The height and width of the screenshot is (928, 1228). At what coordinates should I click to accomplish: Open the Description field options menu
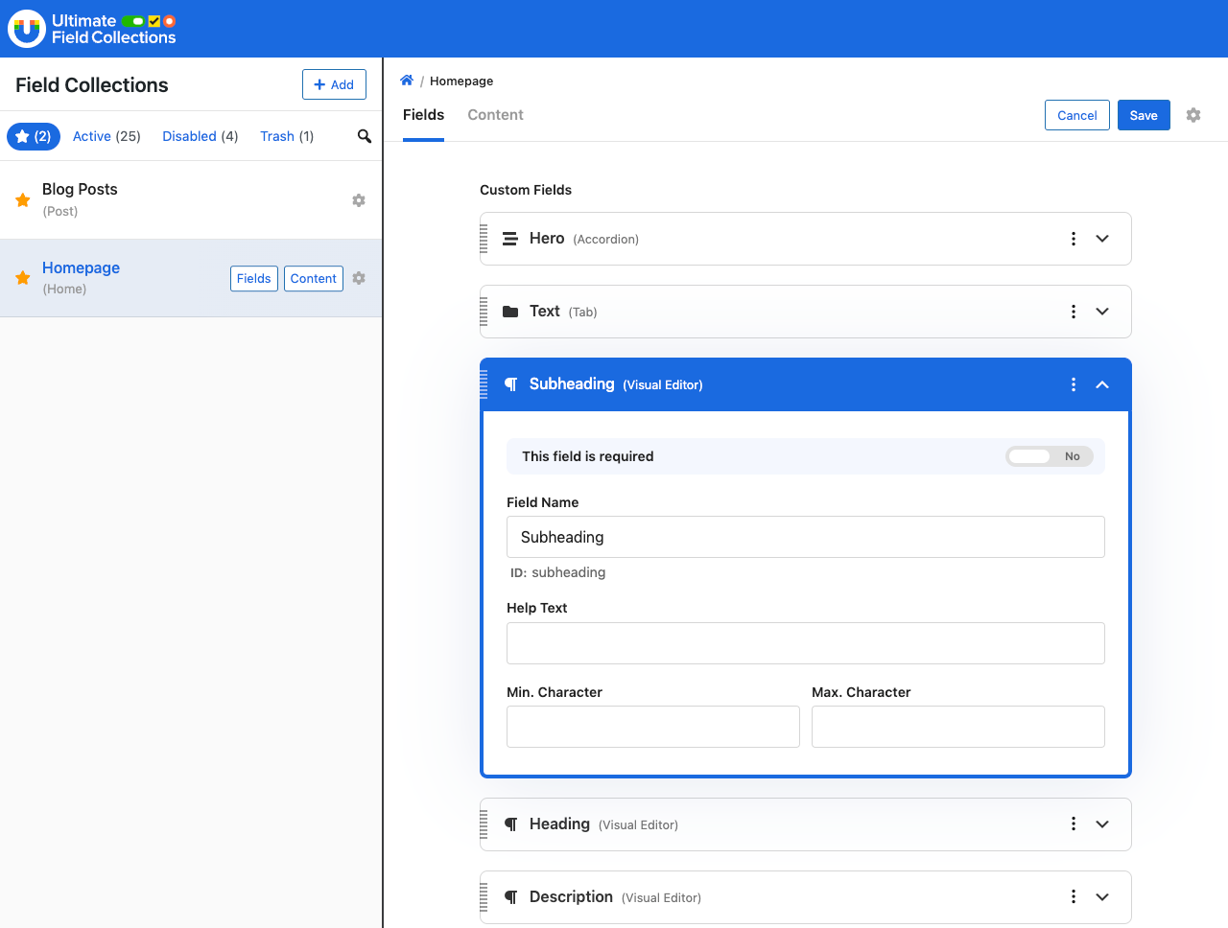1074,897
